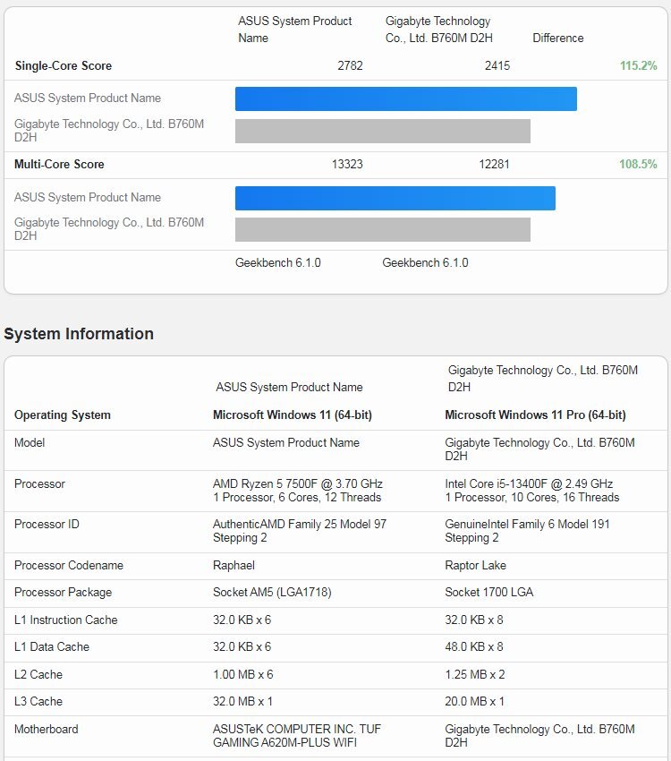
Task: Click the blue Single-Core score bar
Action: pyautogui.click(x=406, y=99)
